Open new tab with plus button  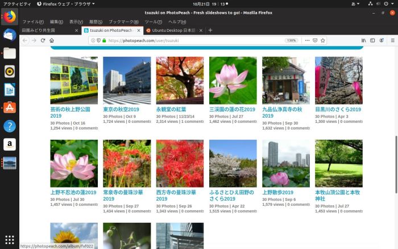[210, 30]
